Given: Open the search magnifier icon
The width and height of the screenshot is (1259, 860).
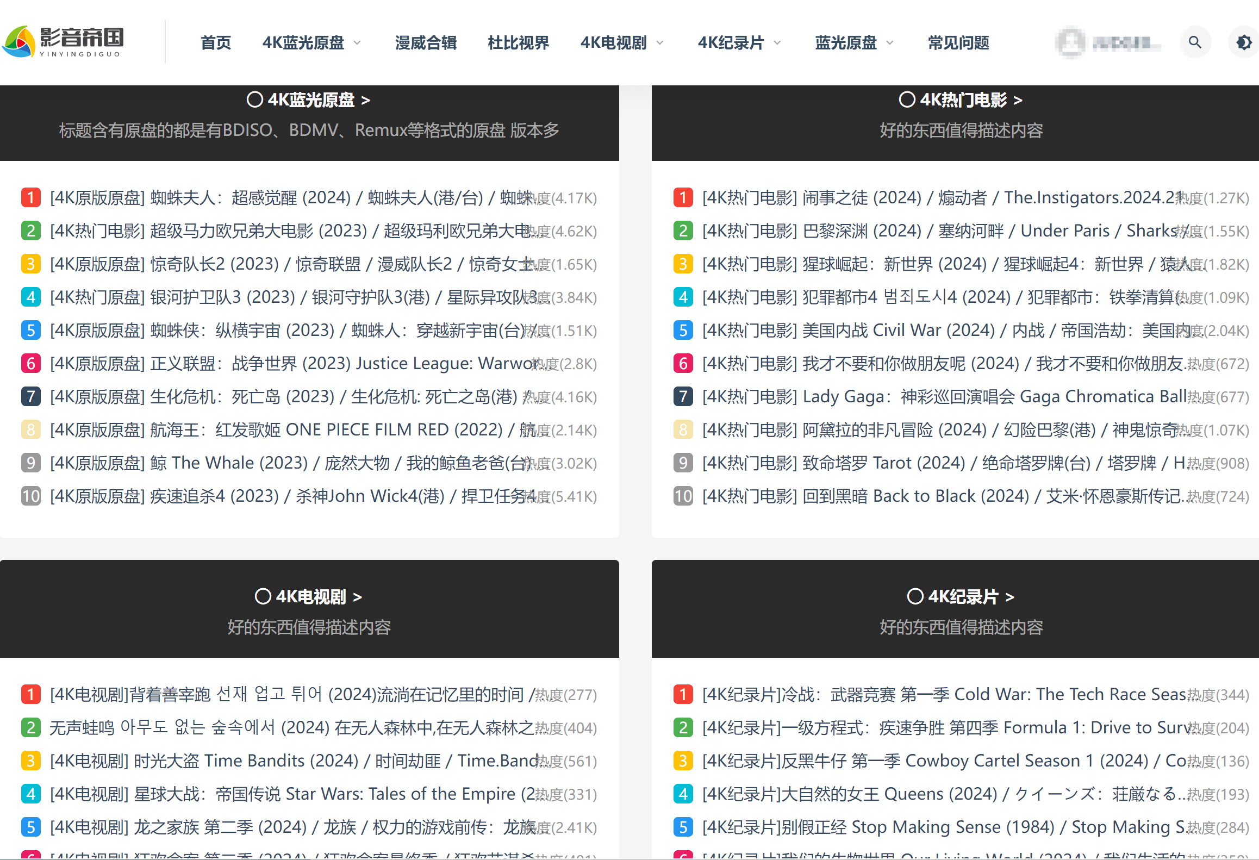Looking at the screenshot, I should 1195,42.
